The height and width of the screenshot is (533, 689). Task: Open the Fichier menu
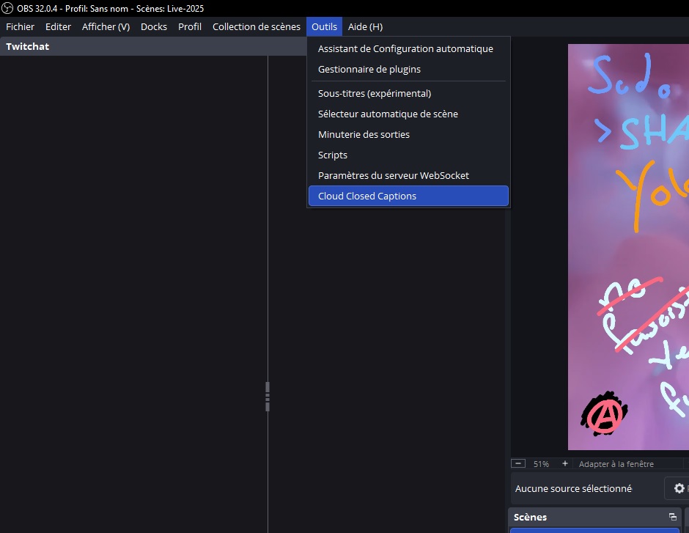(x=20, y=26)
